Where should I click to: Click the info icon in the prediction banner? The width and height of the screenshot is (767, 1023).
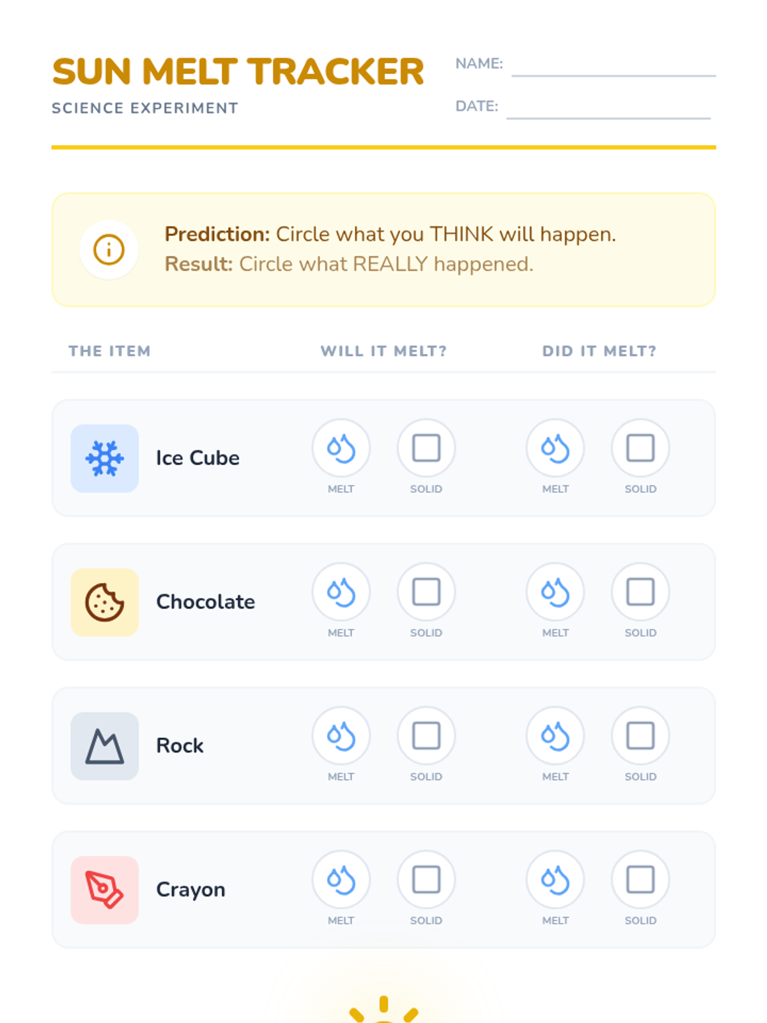click(109, 249)
